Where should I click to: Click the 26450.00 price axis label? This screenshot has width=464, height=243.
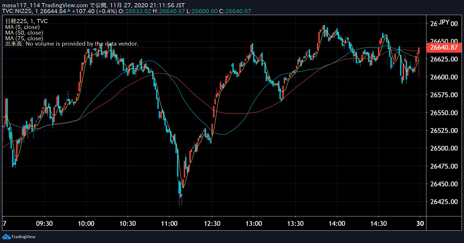pos(444,184)
